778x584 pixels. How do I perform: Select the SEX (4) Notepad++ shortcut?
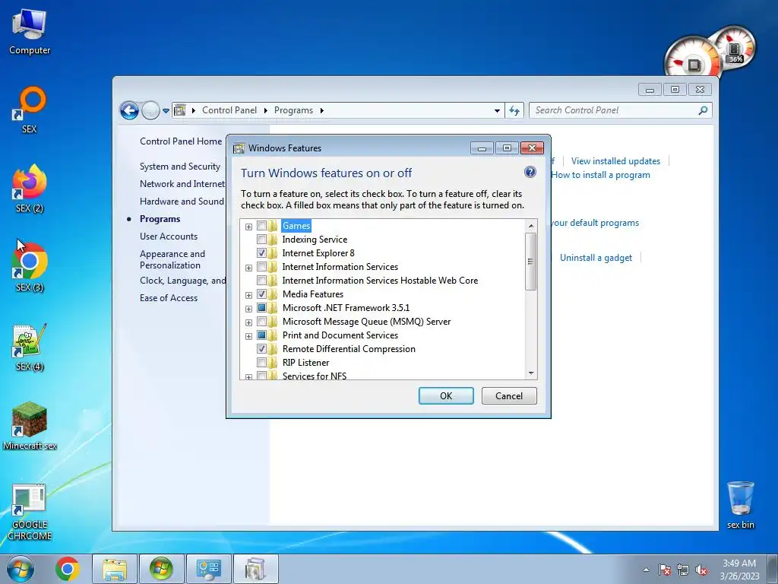pyautogui.click(x=30, y=347)
